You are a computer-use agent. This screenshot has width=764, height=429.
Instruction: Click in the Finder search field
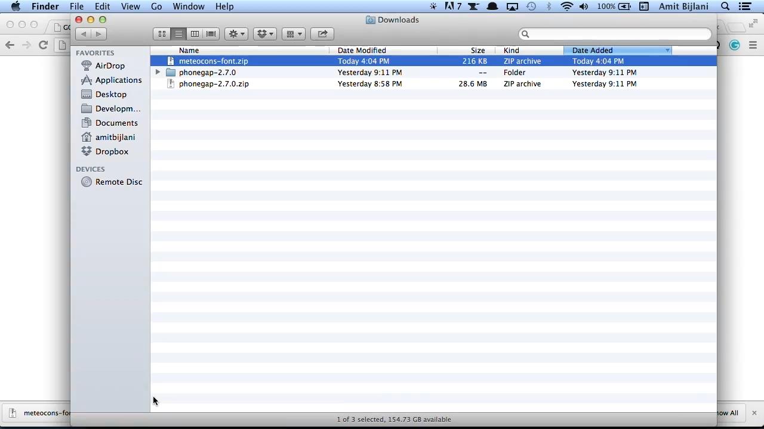(x=615, y=34)
